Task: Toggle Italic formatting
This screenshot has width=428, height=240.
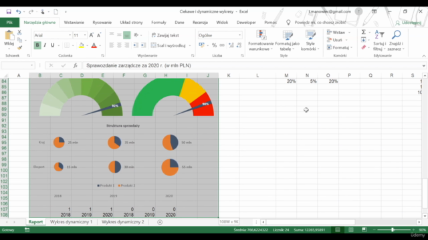Action: (45, 45)
